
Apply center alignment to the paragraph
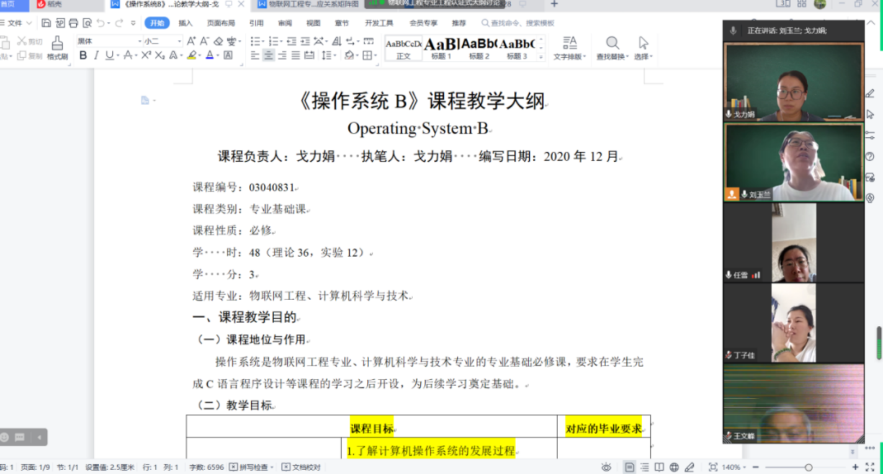click(x=268, y=55)
